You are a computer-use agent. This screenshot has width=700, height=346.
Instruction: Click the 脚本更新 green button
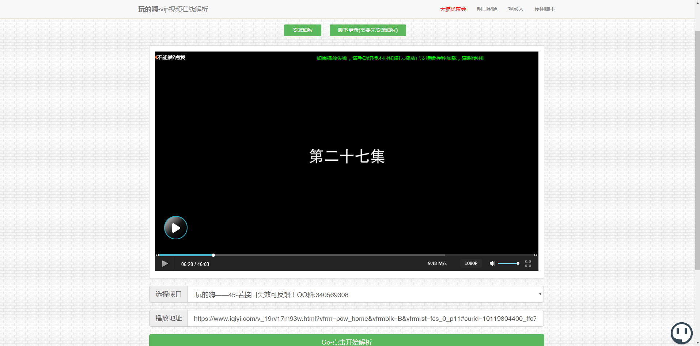[368, 30]
